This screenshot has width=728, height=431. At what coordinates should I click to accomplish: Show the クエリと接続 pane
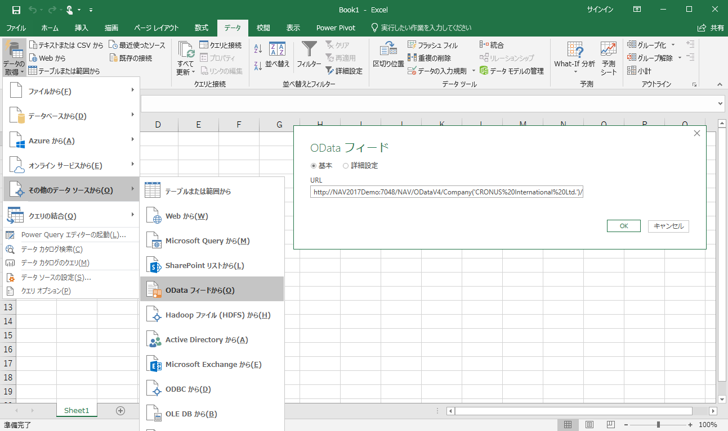point(220,45)
